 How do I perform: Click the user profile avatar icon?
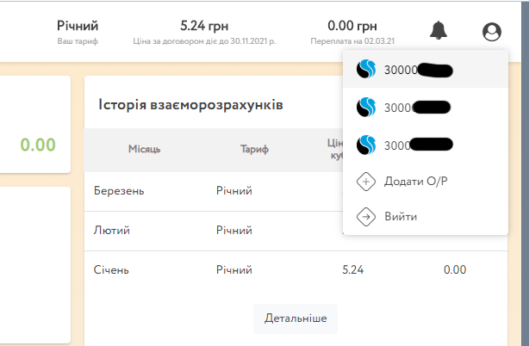(x=492, y=32)
